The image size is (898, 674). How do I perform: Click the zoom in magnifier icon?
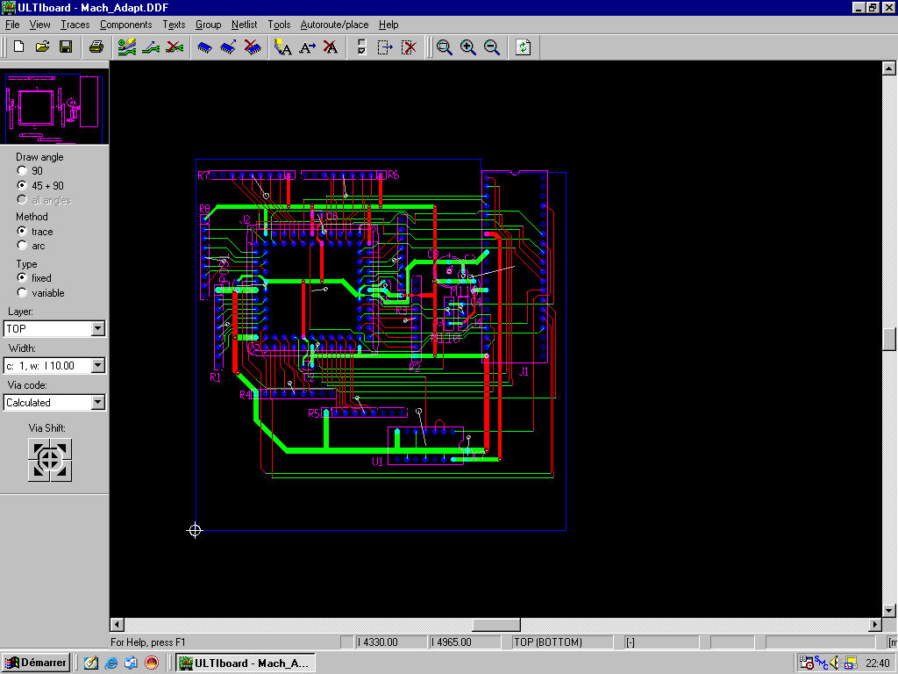468,47
